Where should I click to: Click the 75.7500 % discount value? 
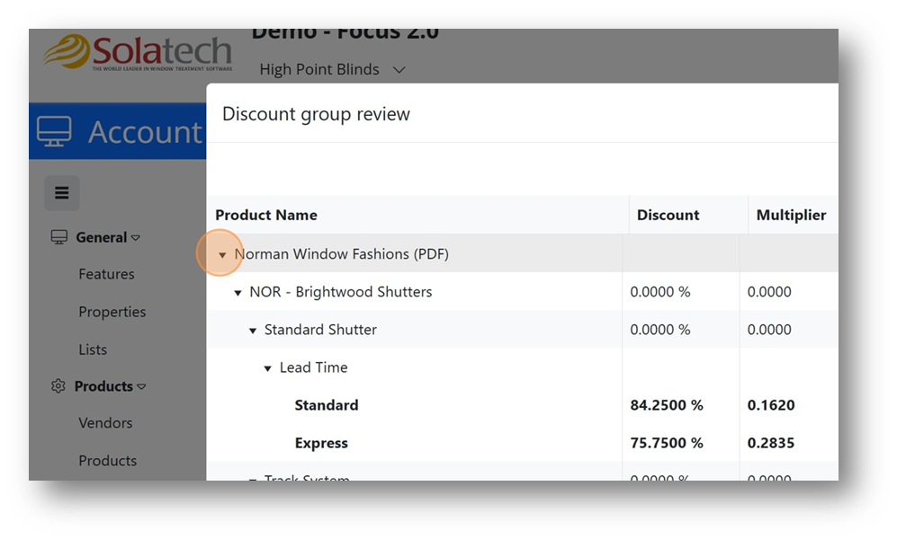[667, 443]
